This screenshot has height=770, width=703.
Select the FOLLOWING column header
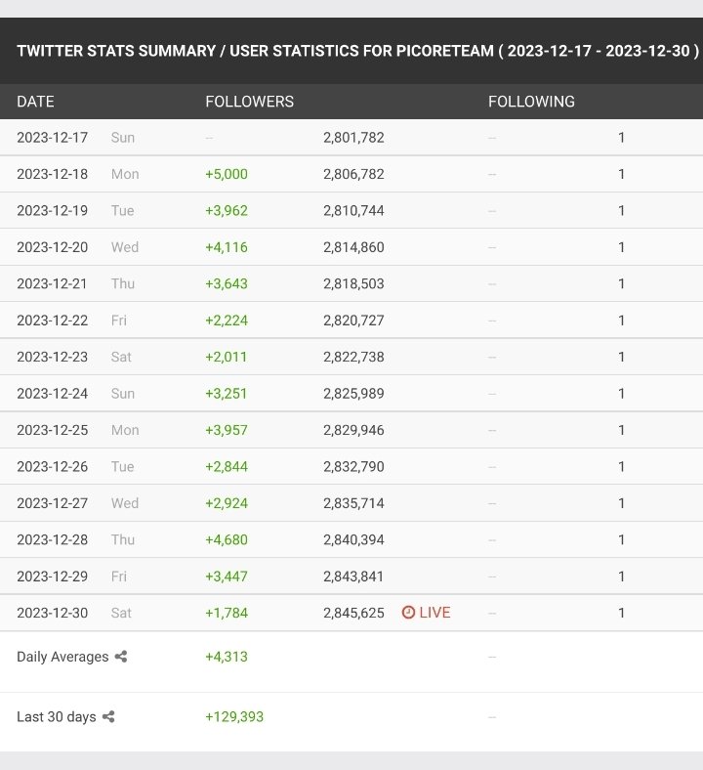[531, 102]
